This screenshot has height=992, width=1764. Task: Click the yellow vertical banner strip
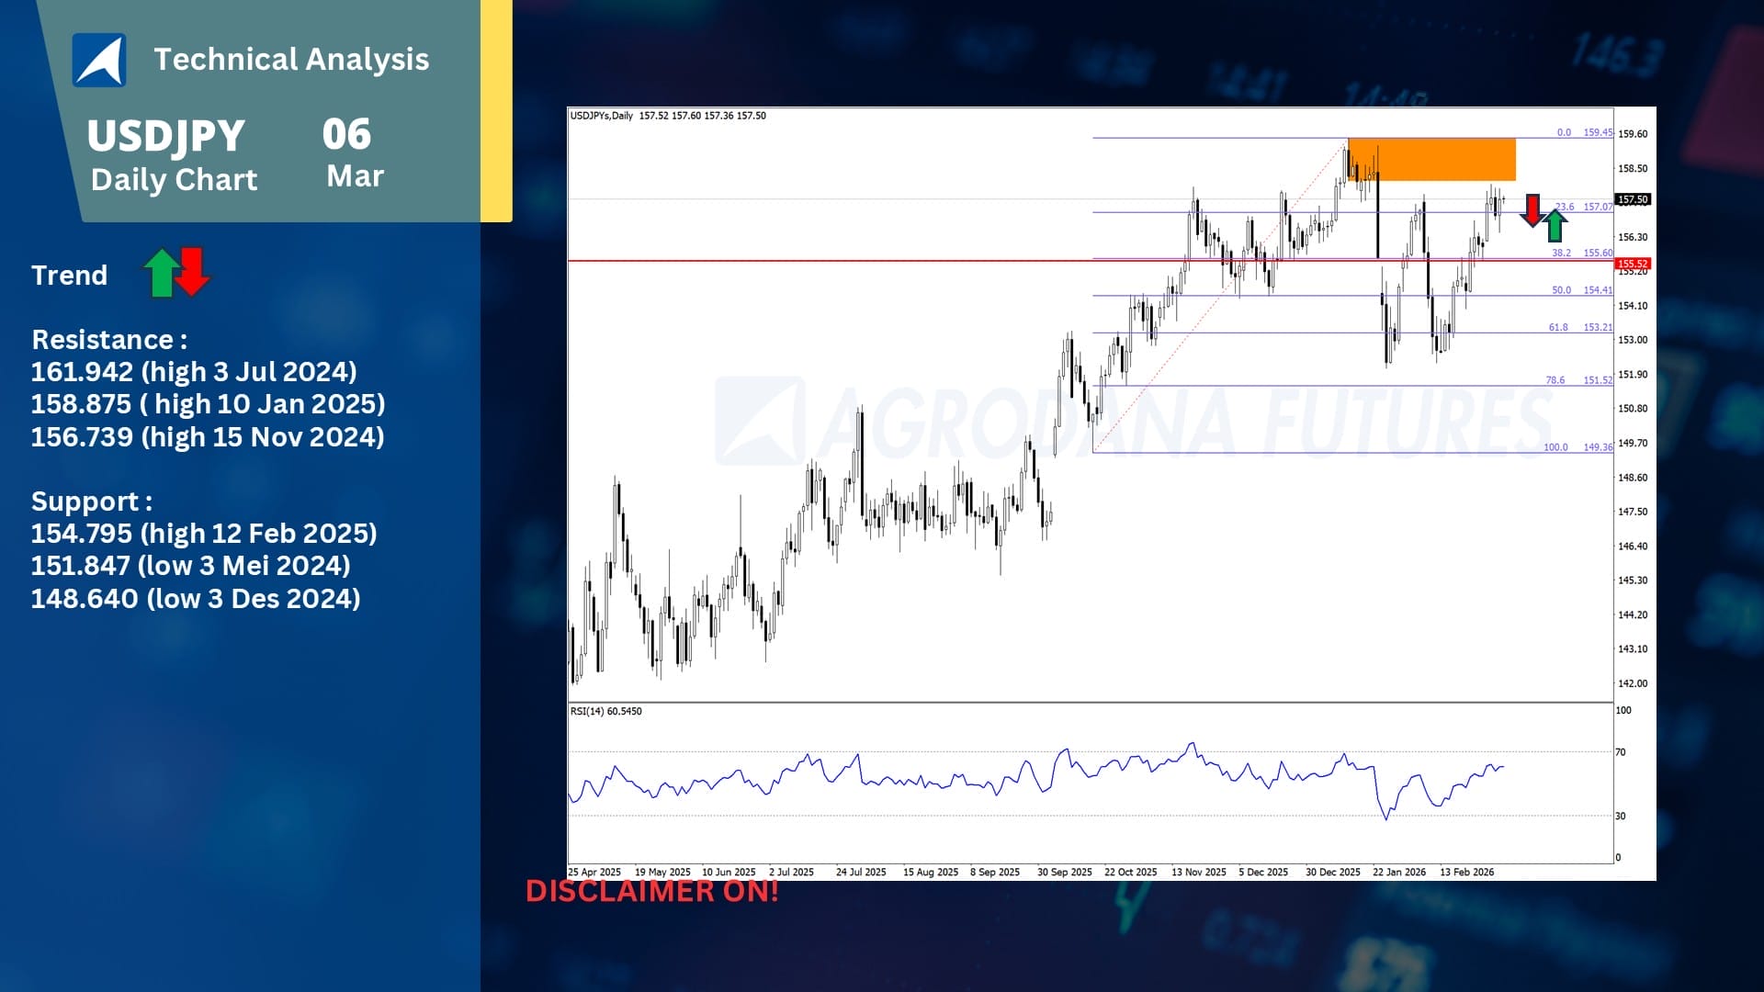[496, 110]
